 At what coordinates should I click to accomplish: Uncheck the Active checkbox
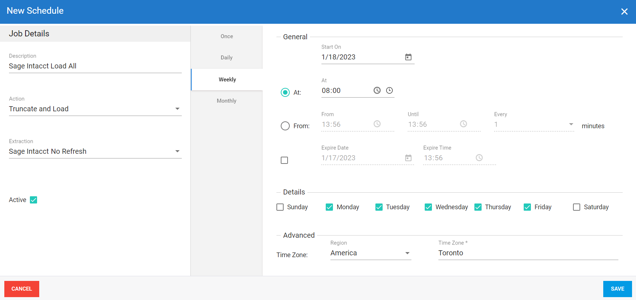tap(33, 200)
